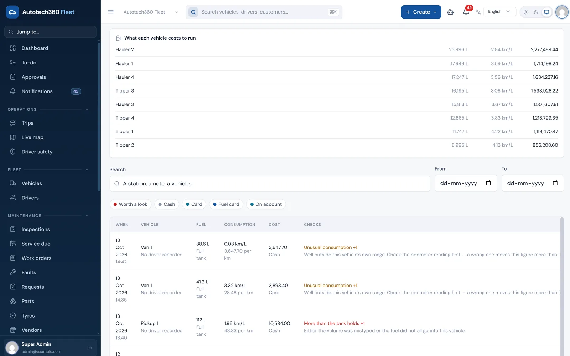Image resolution: width=570 pixels, height=356 pixels.
Task: Open the From date calendar picker
Action: (488, 183)
